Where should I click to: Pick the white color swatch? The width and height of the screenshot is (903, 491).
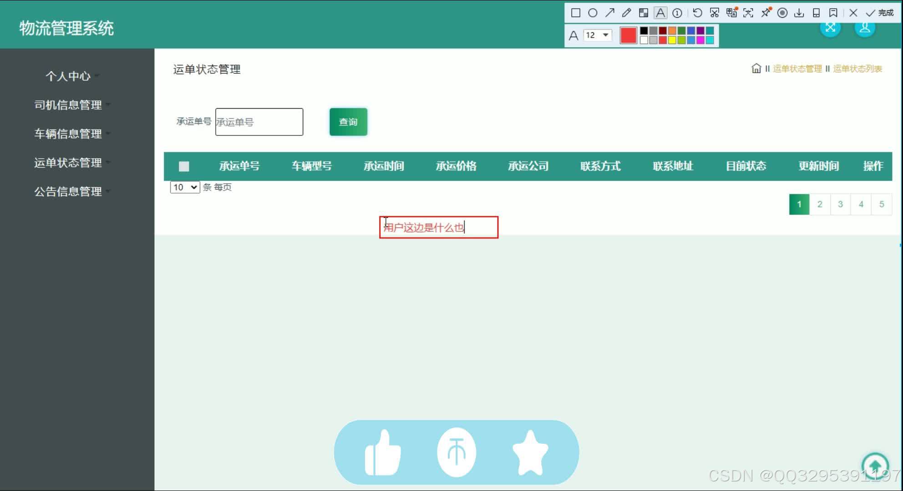click(644, 40)
